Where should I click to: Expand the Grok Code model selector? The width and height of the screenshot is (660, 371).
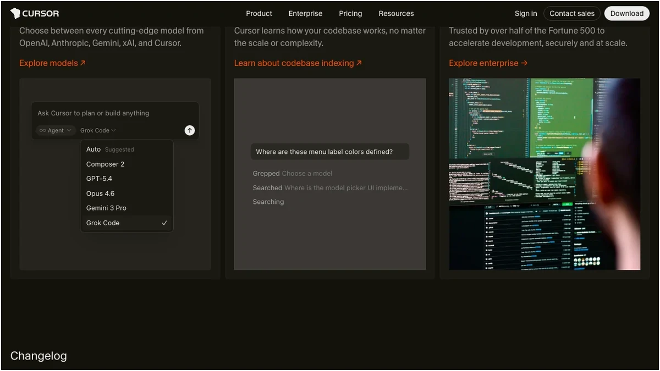[98, 131]
